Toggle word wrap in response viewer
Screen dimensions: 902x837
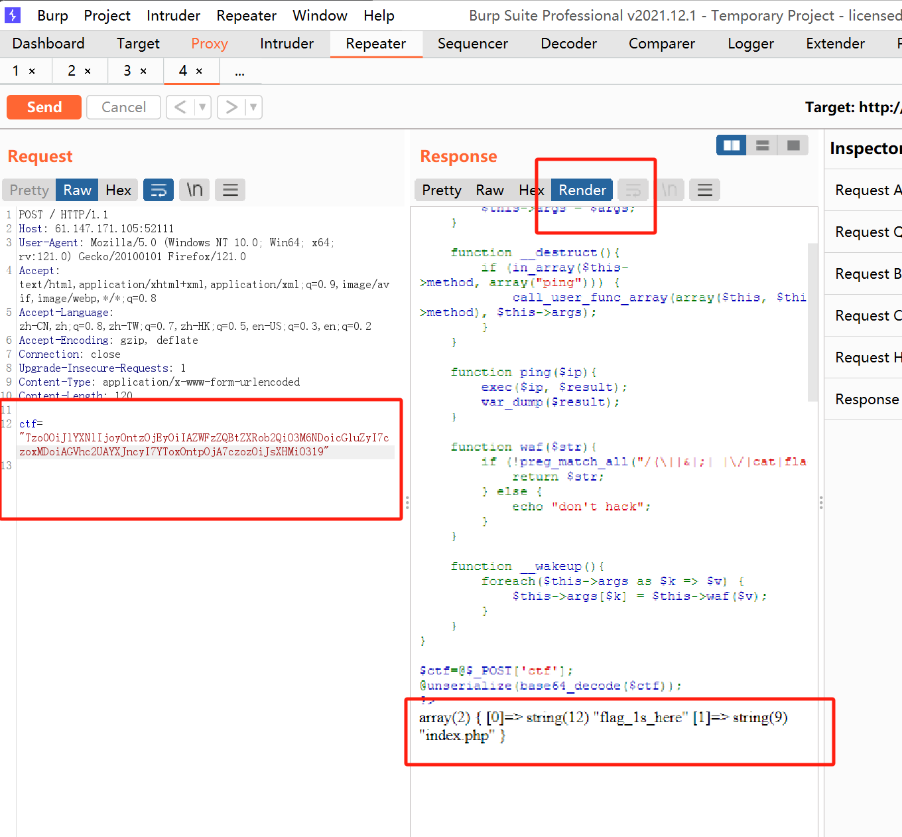[x=633, y=190]
